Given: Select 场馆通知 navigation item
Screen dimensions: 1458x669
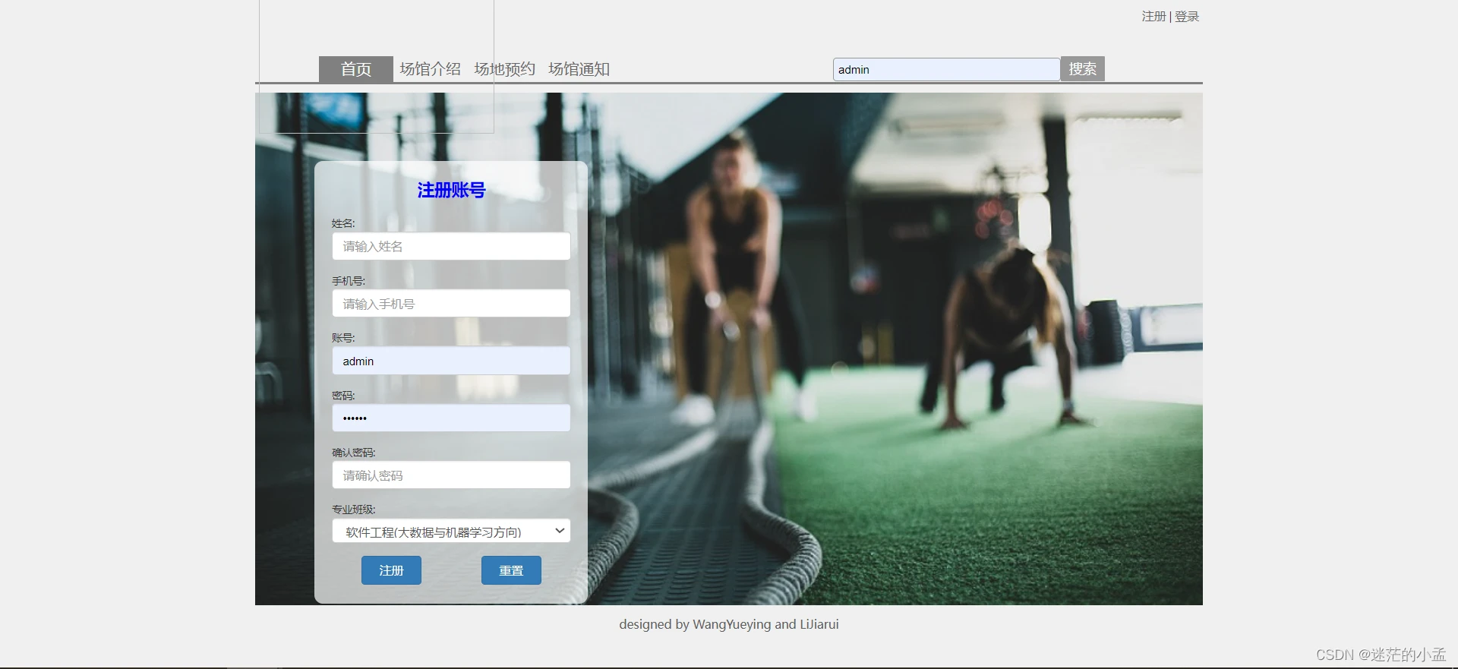Looking at the screenshot, I should pyautogui.click(x=579, y=69).
